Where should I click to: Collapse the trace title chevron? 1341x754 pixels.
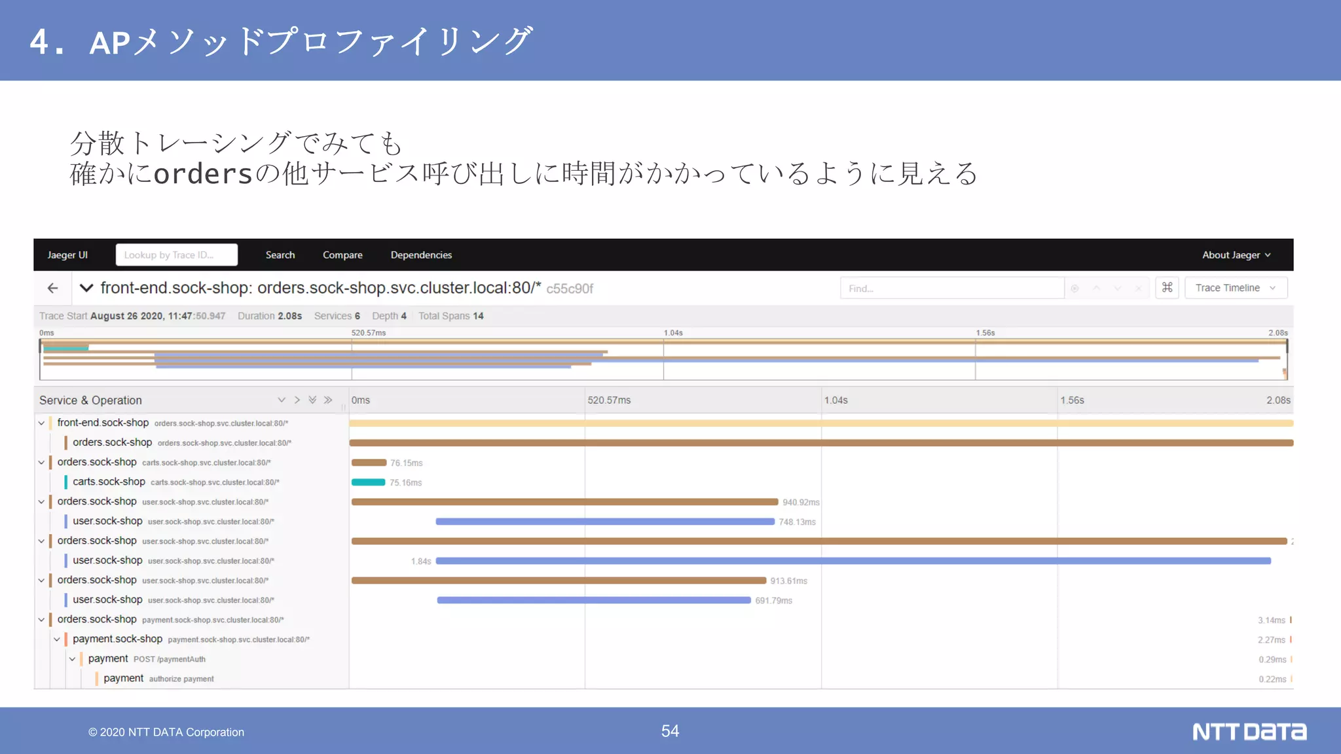point(86,288)
